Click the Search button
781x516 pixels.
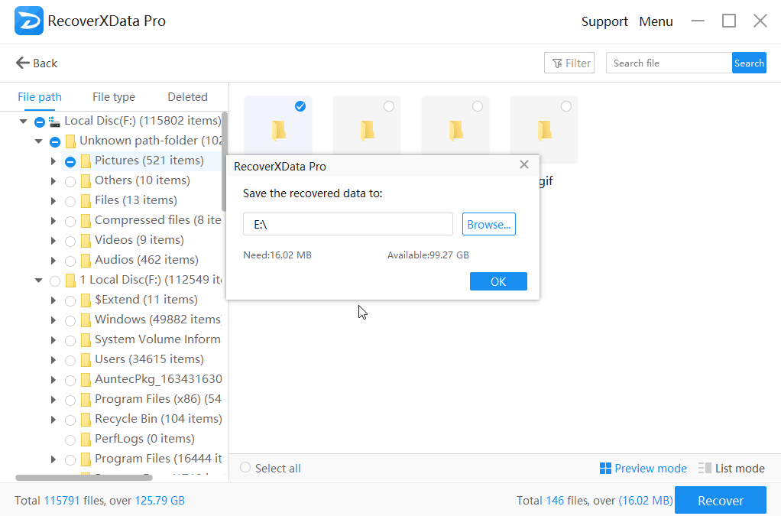(749, 63)
